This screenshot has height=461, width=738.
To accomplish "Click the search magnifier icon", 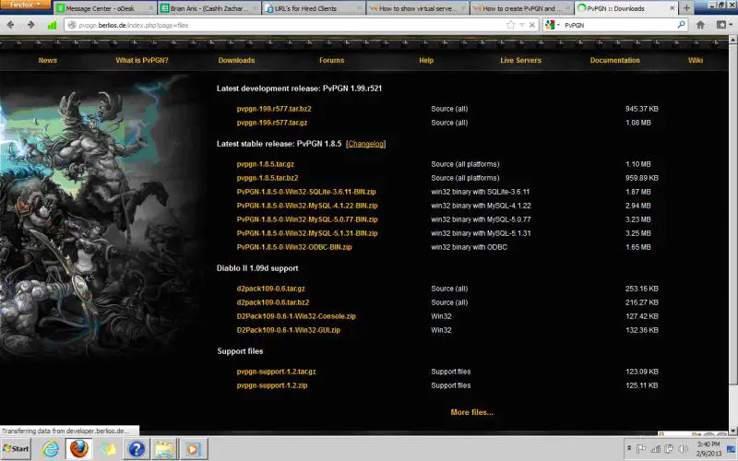I will click(x=681, y=25).
